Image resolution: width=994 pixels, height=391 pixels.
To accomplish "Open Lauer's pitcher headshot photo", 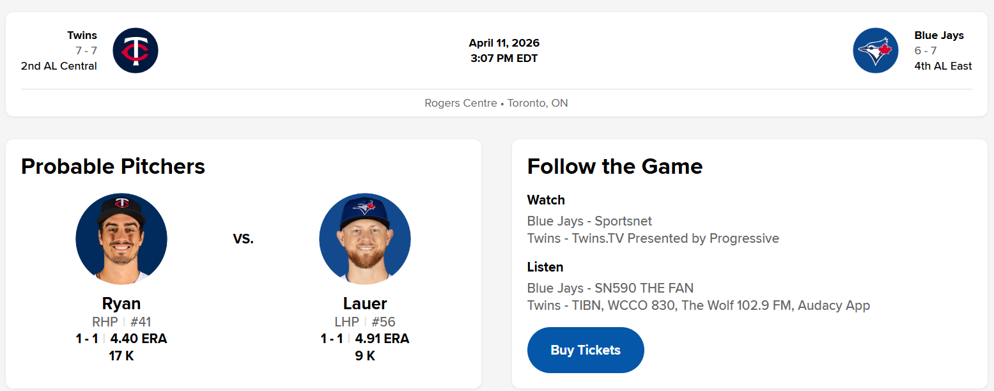I will (365, 239).
